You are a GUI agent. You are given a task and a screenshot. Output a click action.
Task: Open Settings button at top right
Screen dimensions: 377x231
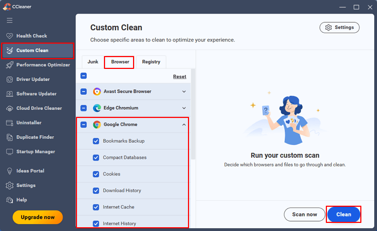[x=339, y=27]
